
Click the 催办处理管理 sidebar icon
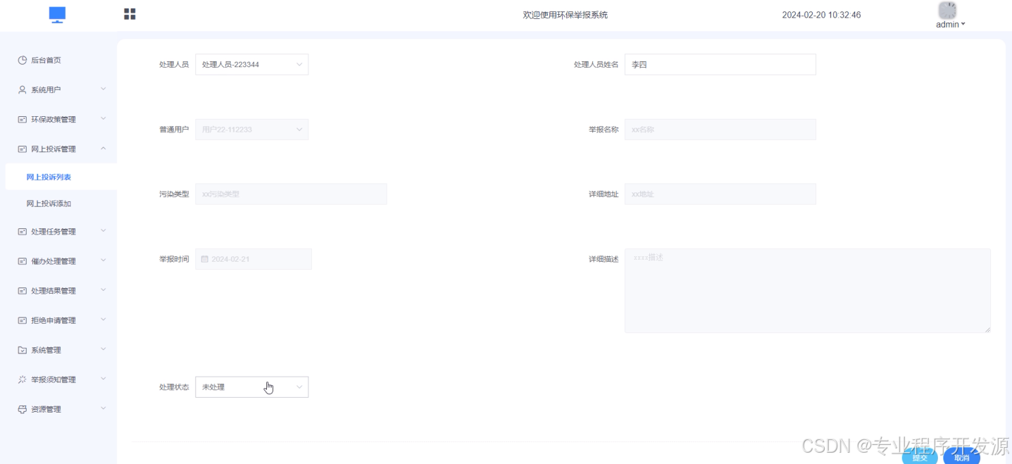(x=23, y=261)
